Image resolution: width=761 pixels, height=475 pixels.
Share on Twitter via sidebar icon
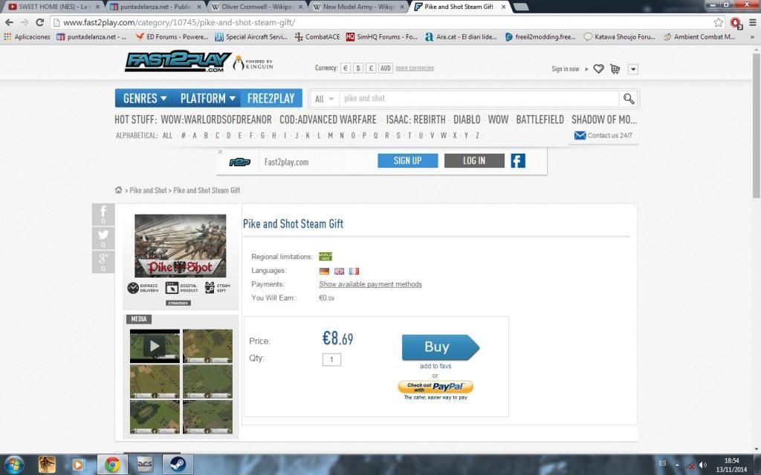103,237
